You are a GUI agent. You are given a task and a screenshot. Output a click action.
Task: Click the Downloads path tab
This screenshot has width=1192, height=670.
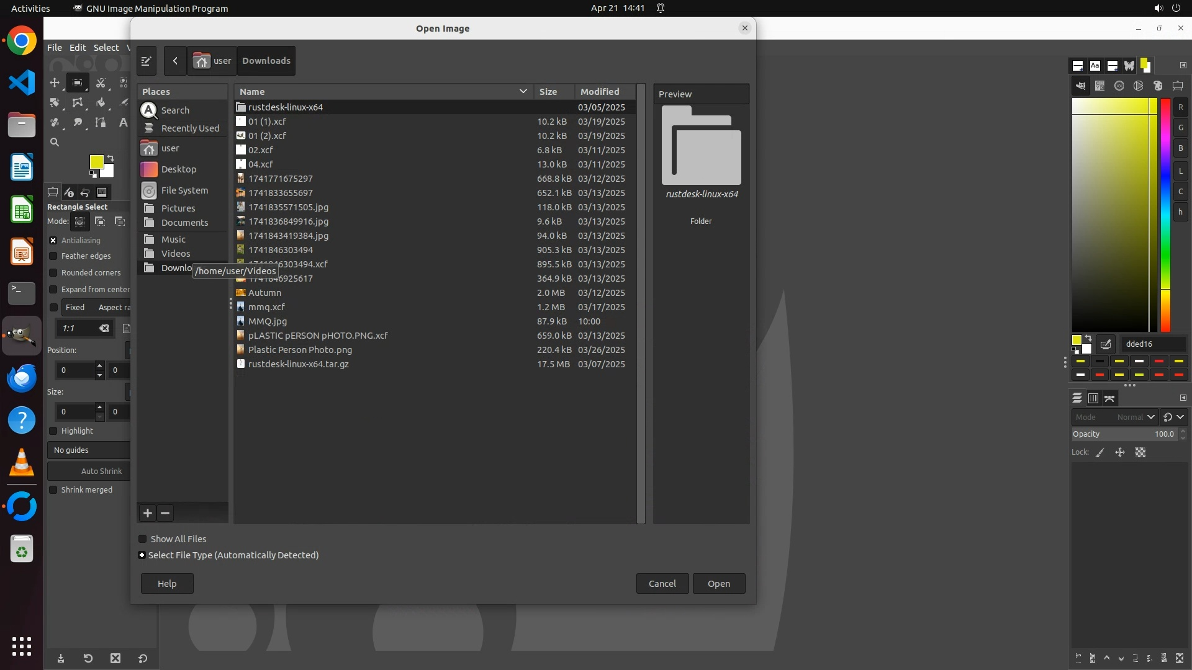(x=266, y=61)
